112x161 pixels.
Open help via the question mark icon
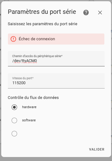86,13
